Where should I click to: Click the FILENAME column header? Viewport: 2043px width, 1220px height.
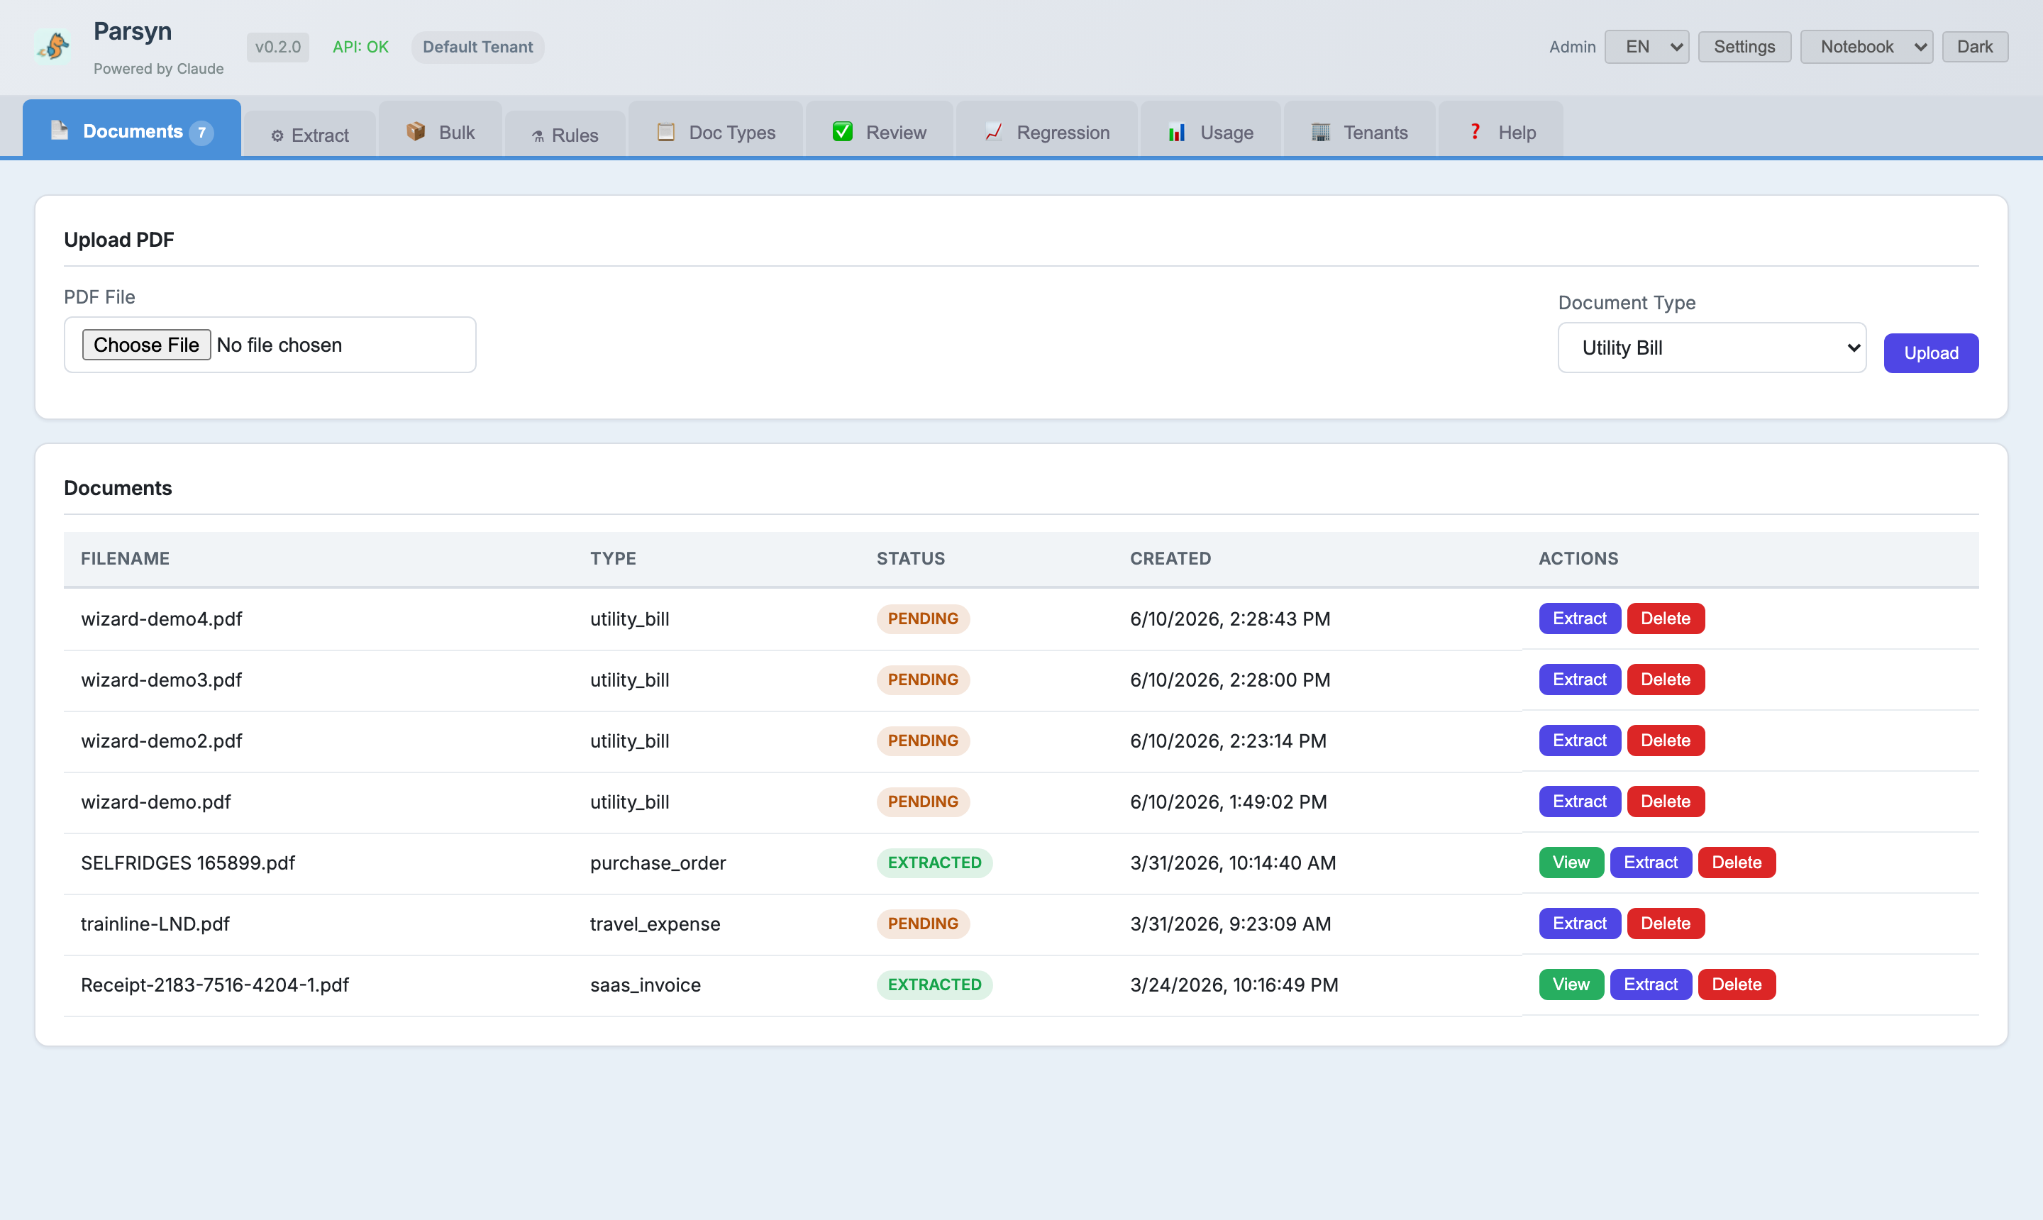125,558
